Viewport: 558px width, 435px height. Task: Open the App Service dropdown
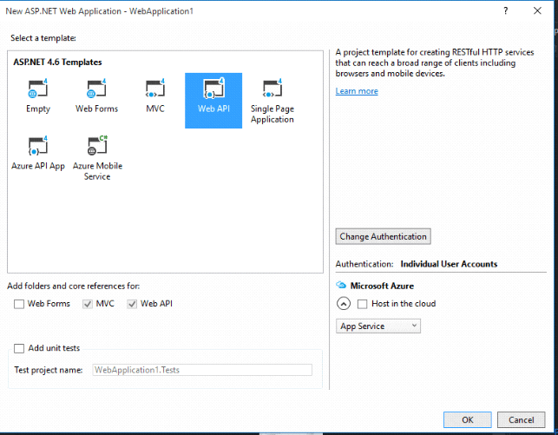pyautogui.click(x=378, y=326)
